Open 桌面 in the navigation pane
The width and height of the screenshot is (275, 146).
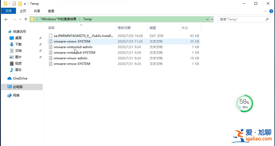[18, 38]
